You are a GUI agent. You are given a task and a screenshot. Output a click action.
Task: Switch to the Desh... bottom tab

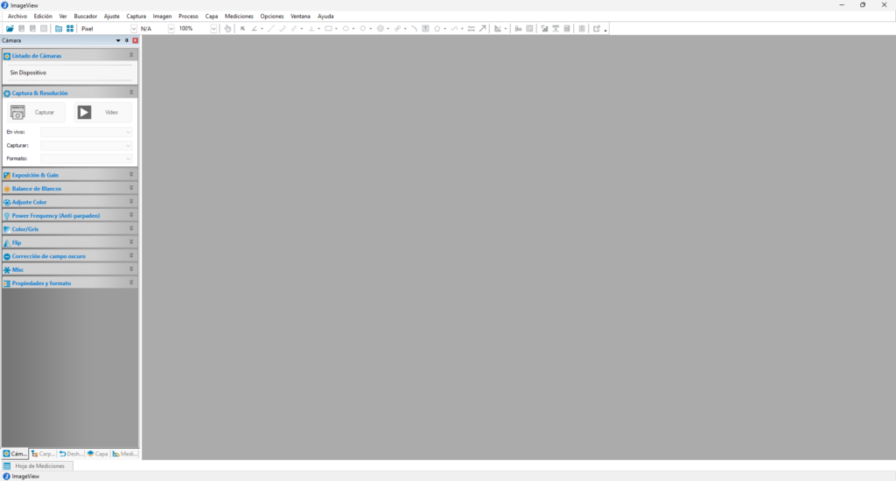pos(71,454)
